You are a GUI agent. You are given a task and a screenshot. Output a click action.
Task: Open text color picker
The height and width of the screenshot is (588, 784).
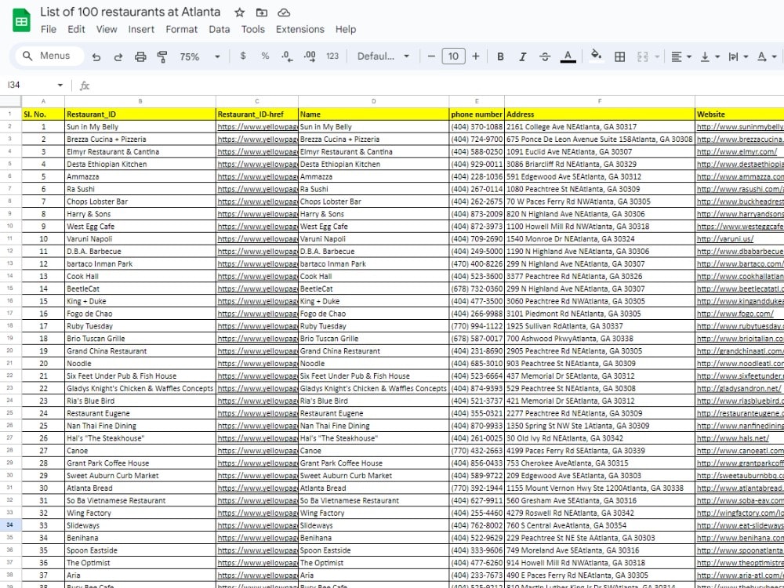point(568,56)
